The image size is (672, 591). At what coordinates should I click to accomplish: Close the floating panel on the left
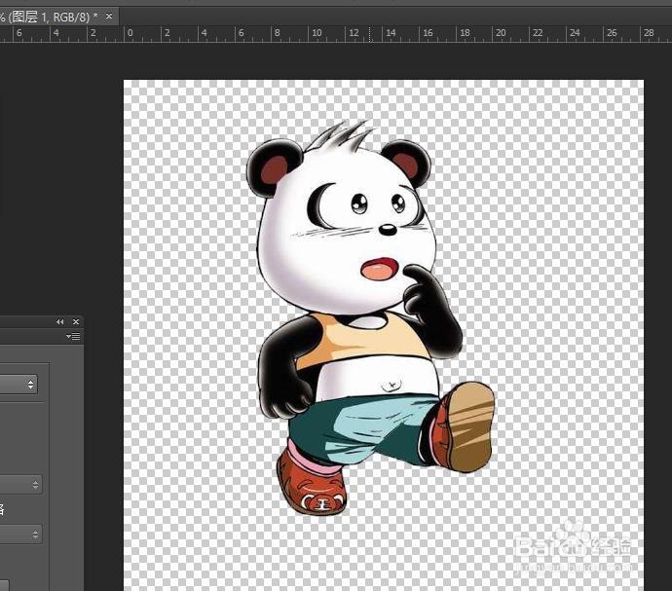tap(76, 322)
